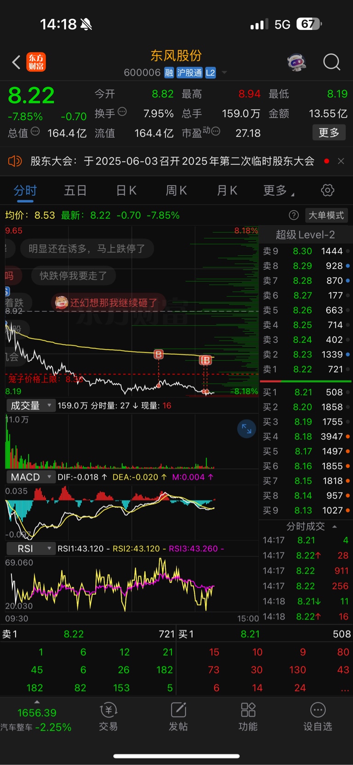Tap the announcement speaker icon
353x765 pixels.
click(x=15, y=161)
